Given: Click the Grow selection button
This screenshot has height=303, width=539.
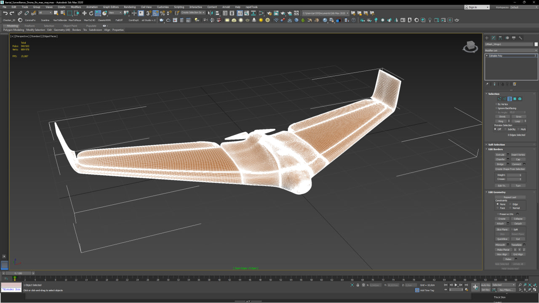Looking at the screenshot, I should point(518,117).
